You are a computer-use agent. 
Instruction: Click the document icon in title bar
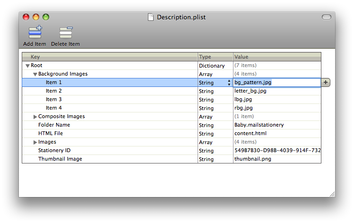click(151, 17)
